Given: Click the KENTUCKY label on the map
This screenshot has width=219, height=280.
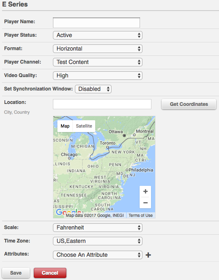Looking at the screenshot, I should [x=81, y=187].
